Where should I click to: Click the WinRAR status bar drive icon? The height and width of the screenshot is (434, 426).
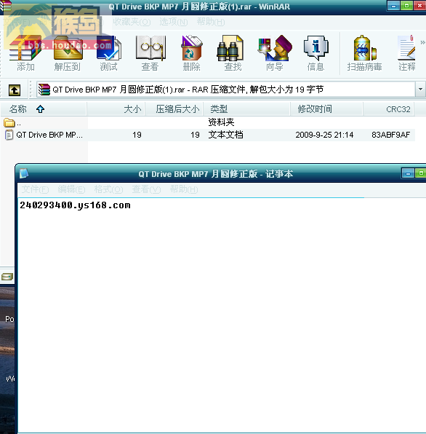pyautogui.click(x=7, y=276)
